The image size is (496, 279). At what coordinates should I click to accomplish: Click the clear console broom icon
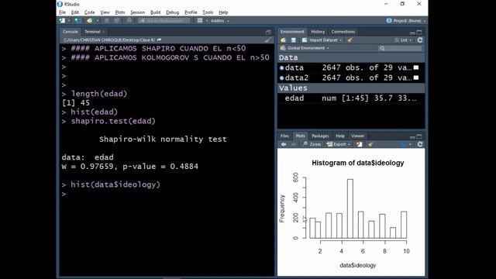click(268, 40)
